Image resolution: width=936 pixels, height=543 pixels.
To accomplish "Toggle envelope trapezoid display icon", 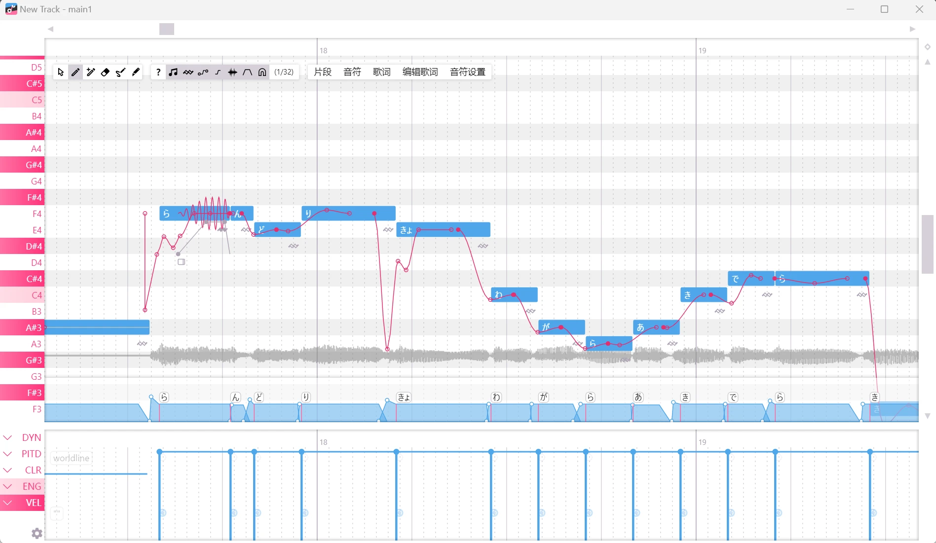I will [247, 72].
